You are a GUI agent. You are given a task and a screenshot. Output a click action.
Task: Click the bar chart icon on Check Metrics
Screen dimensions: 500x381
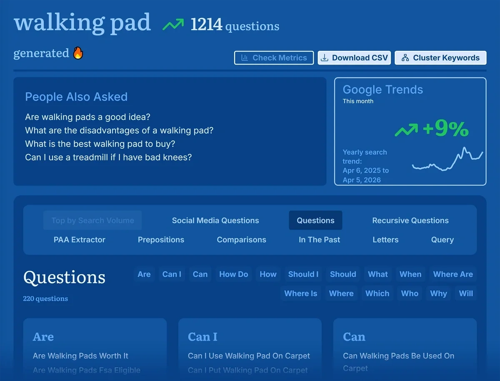[x=245, y=58]
